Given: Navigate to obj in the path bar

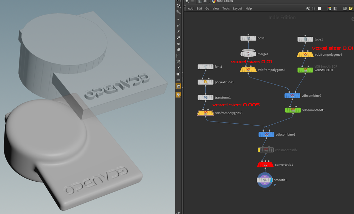Looking at the screenshot, I should coord(205,1).
